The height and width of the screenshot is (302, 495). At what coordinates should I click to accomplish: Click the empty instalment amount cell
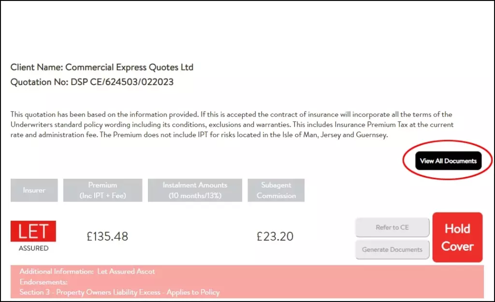coord(195,236)
